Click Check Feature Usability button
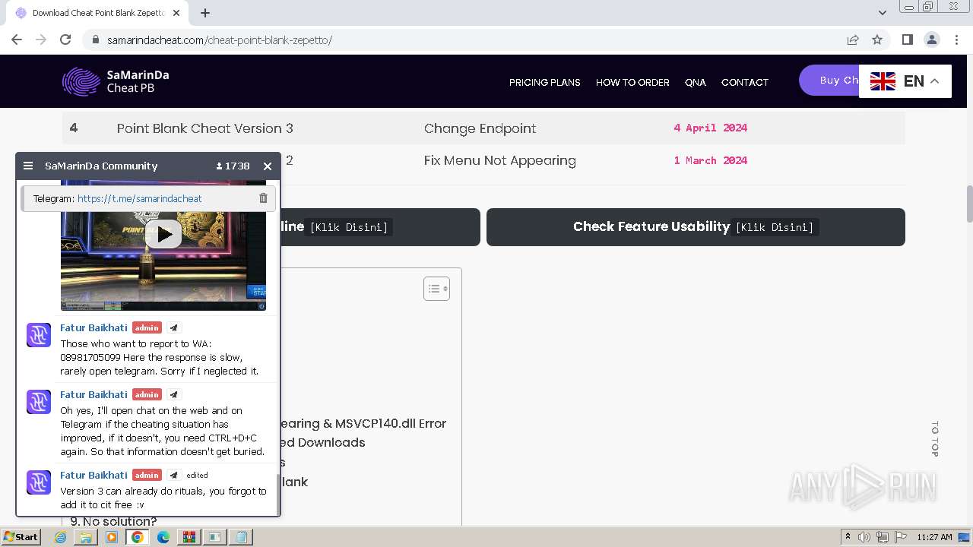Screen dimensions: 973x547 696,227
